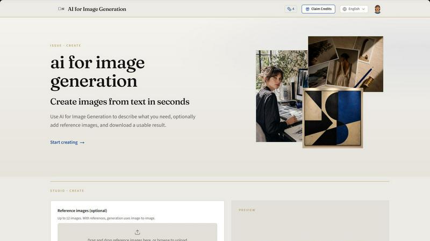
Task: Open the user avatar profile menu
Action: tap(377, 9)
